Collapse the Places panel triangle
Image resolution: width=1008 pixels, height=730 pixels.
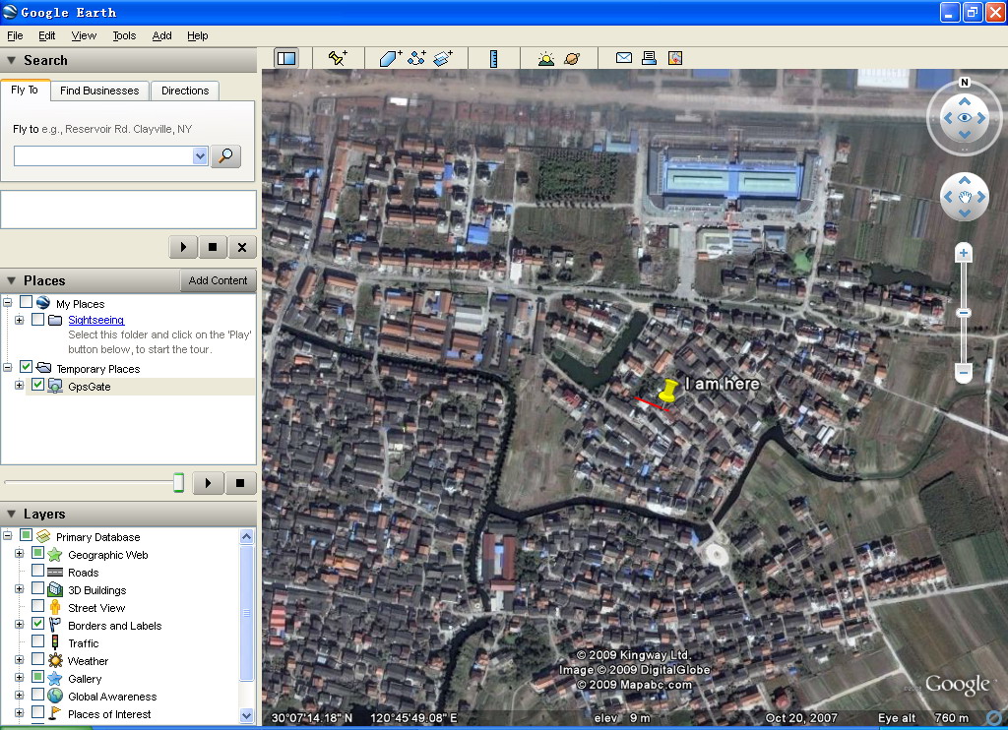[11, 280]
